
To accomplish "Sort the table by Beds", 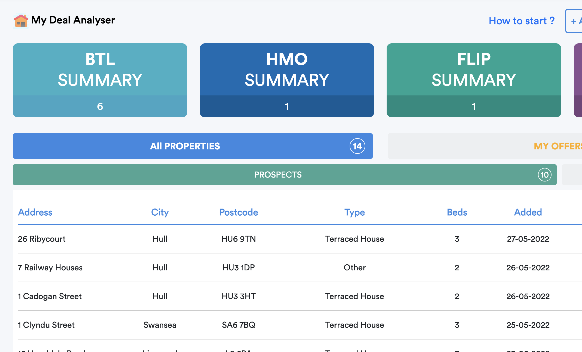I will 456,212.
